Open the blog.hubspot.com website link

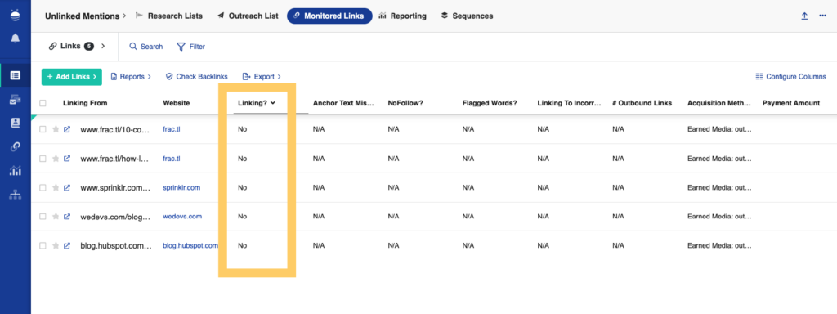[190, 245]
